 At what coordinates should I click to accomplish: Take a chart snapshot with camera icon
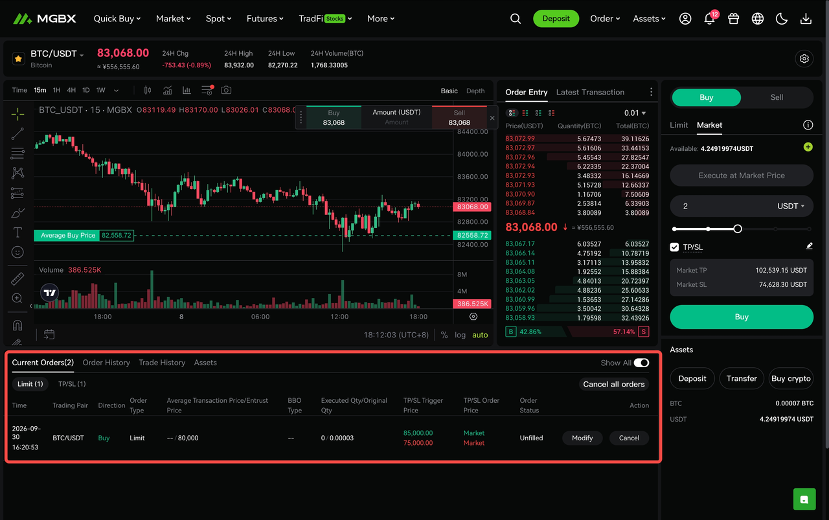[x=226, y=91]
